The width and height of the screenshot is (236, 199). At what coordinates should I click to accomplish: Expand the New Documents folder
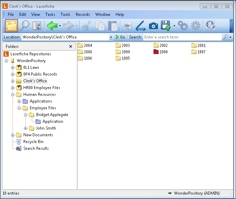tap(13, 135)
